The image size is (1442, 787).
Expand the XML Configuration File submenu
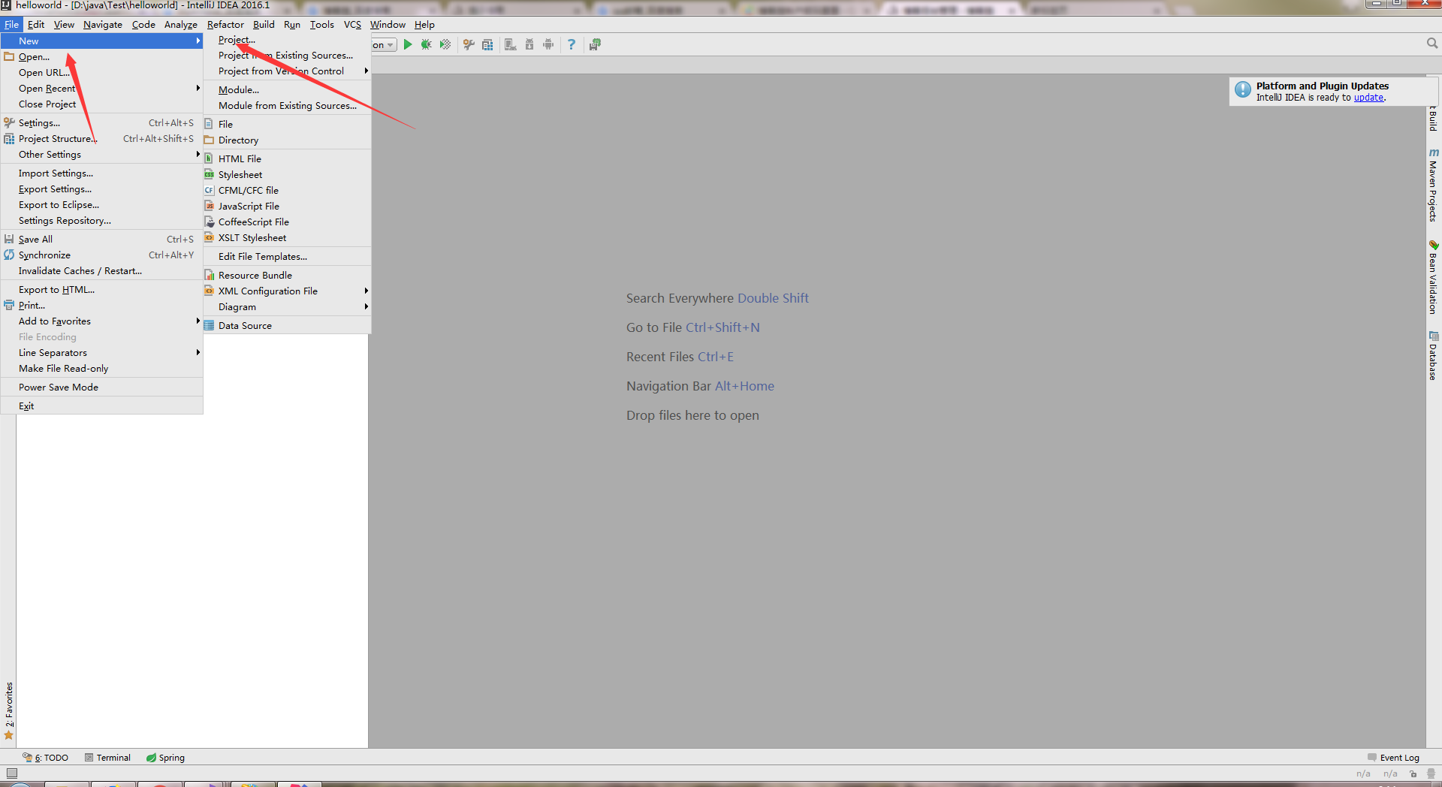point(288,291)
